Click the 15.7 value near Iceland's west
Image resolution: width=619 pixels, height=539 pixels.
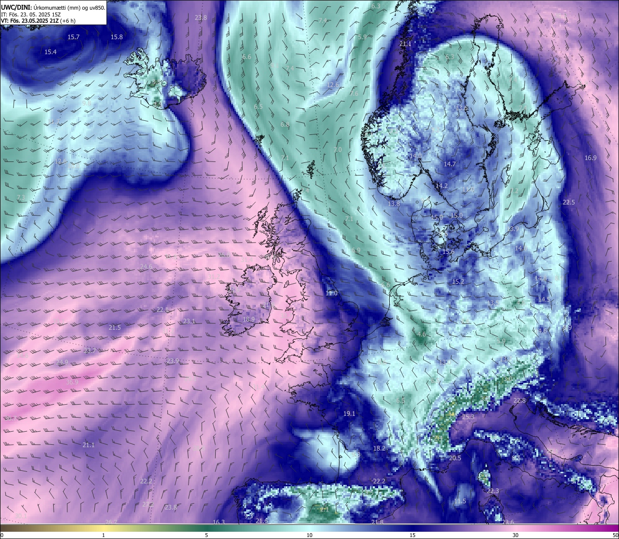click(x=74, y=37)
